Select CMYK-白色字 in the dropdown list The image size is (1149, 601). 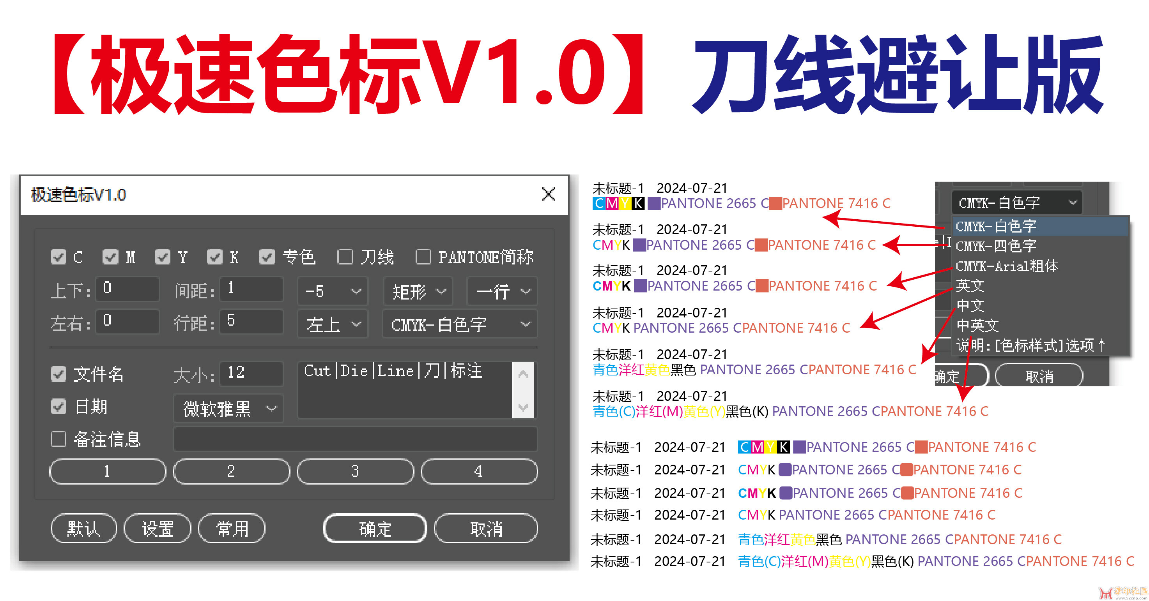(1040, 226)
